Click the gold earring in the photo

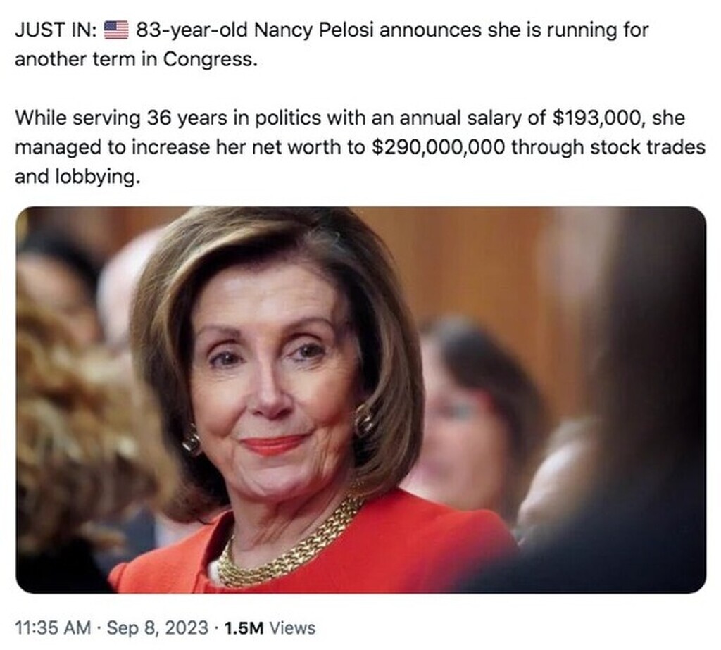[364, 421]
